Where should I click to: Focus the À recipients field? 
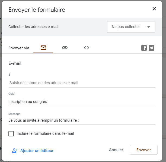click(x=81, y=83)
